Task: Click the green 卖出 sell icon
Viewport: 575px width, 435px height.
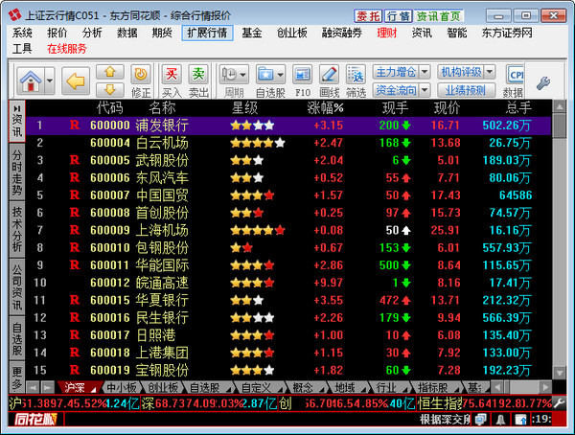Action: click(x=199, y=74)
